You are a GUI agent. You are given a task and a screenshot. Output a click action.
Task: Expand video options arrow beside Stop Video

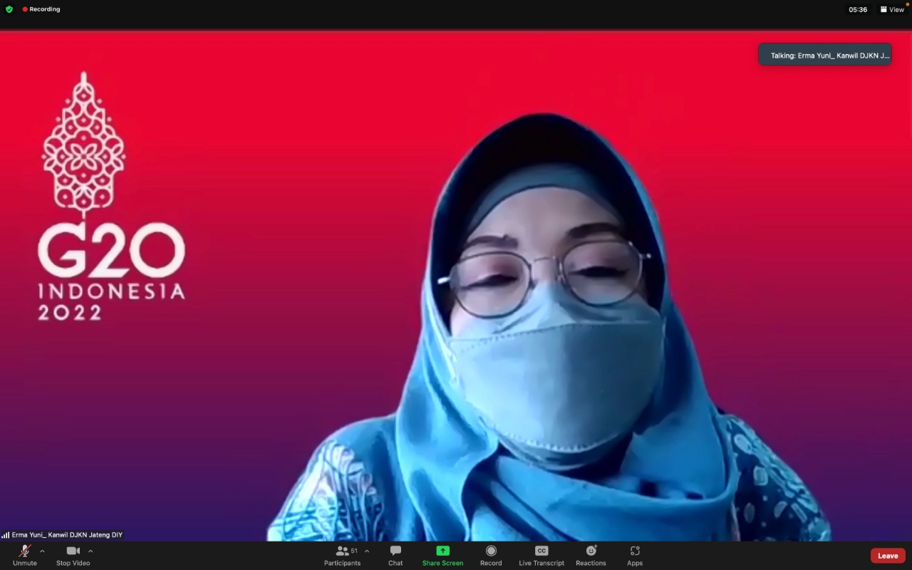point(90,551)
